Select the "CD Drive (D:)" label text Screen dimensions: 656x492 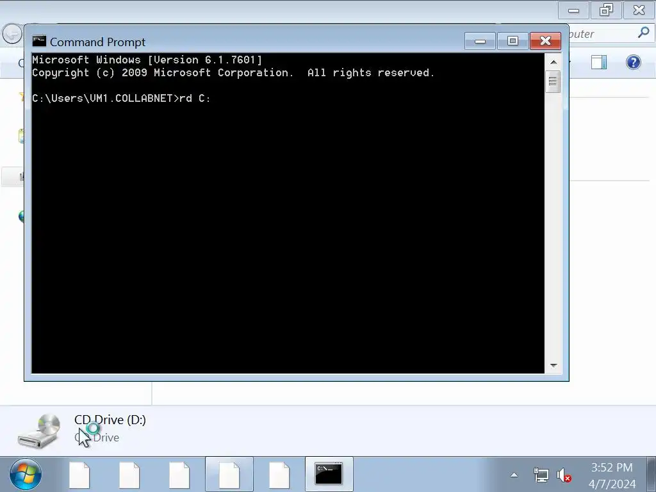(110, 420)
